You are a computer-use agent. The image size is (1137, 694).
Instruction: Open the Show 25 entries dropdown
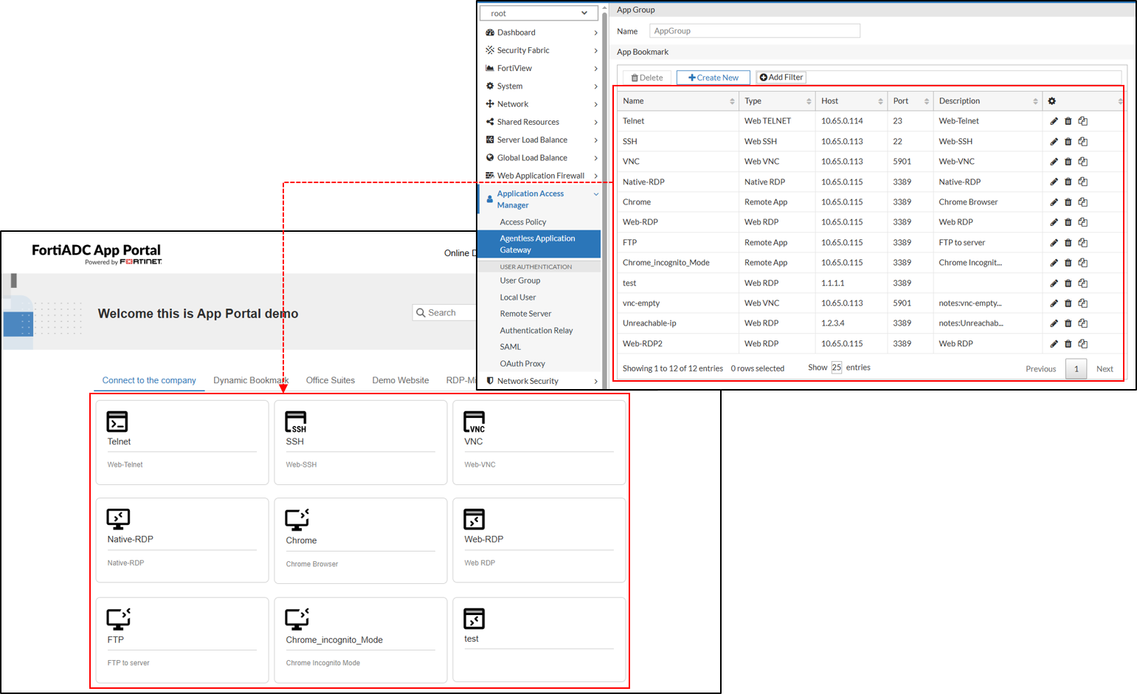[837, 367]
